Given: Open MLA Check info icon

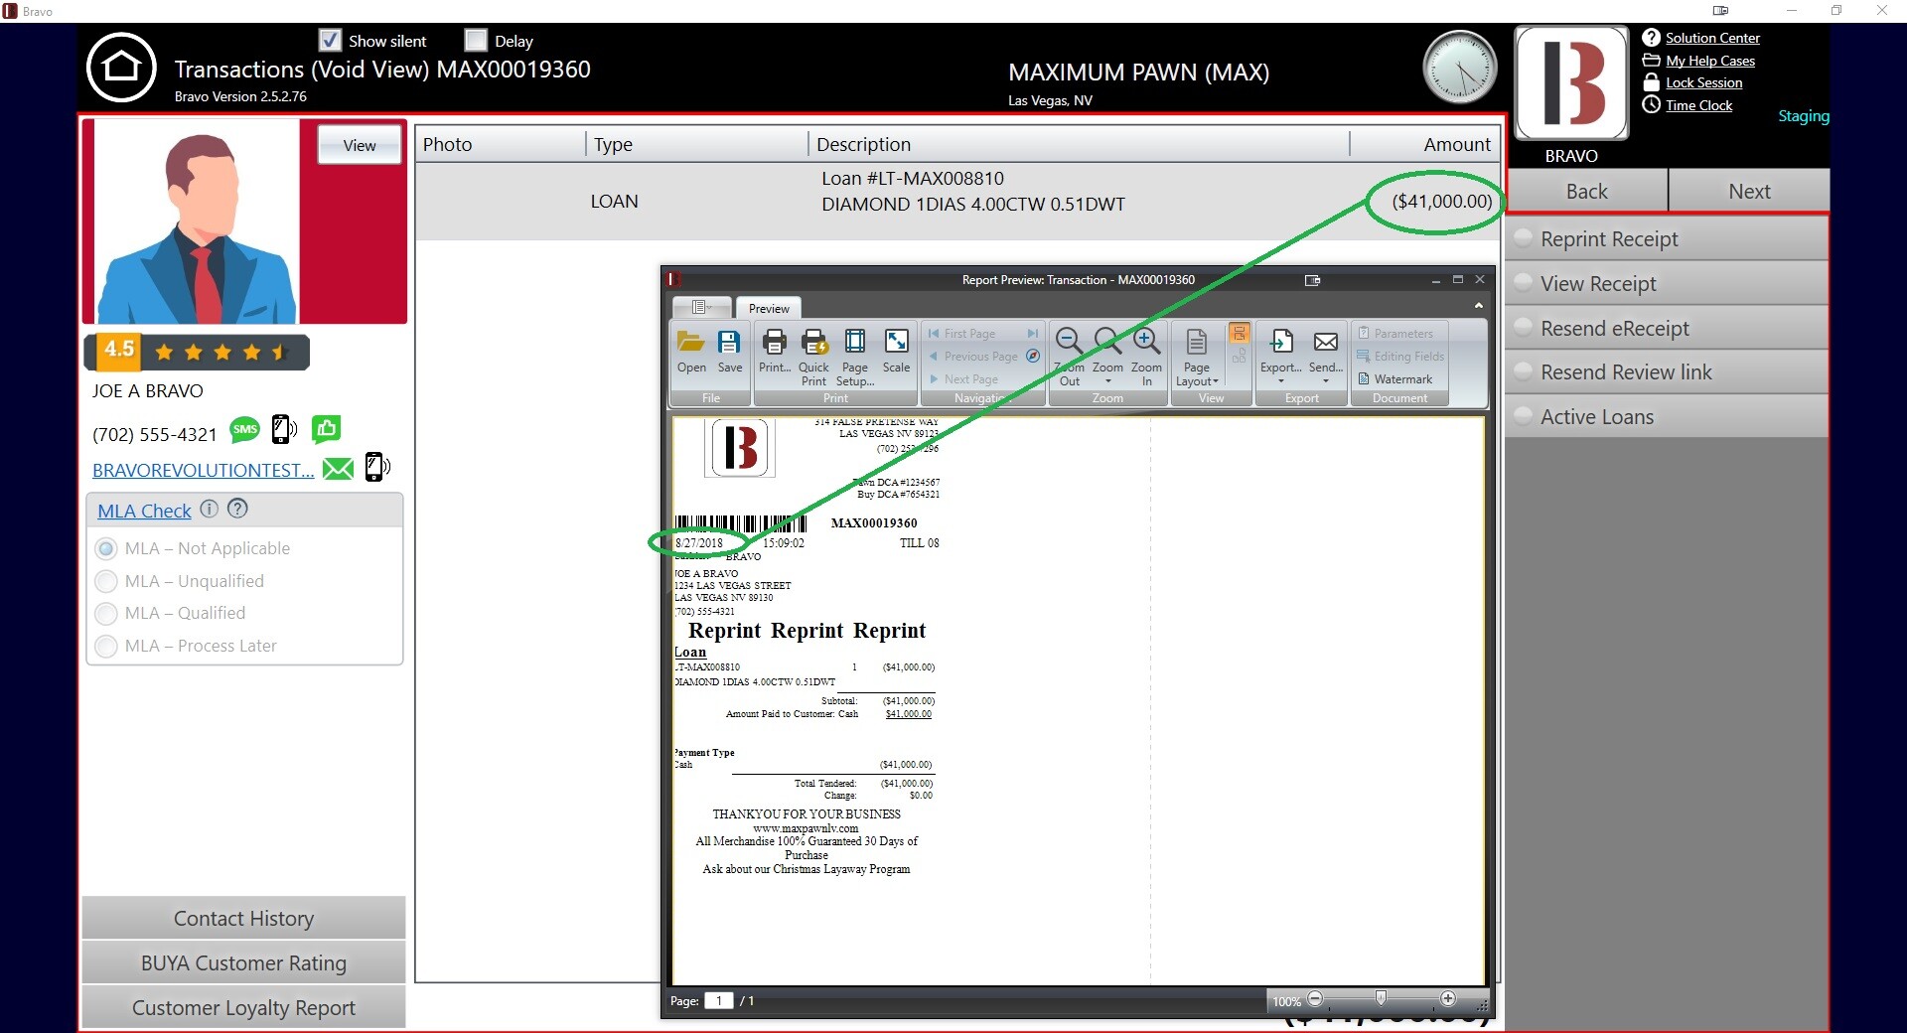Looking at the screenshot, I should (209, 509).
